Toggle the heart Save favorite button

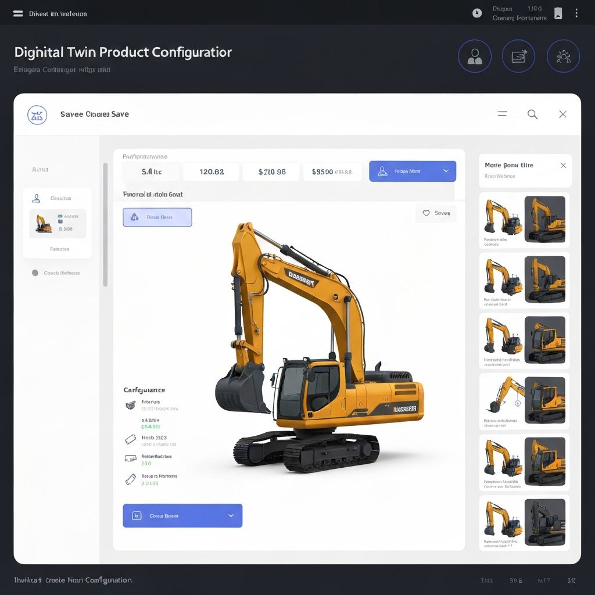pos(436,213)
